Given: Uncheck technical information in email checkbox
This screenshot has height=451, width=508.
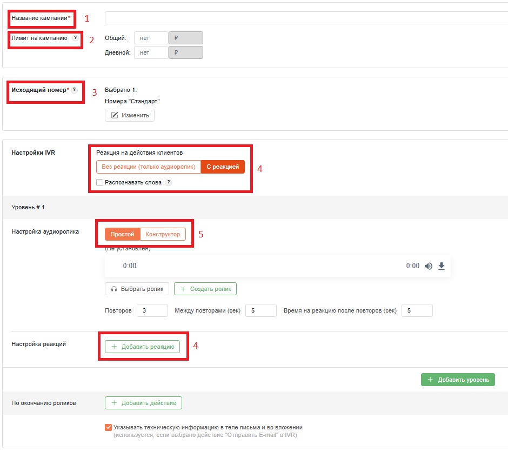Looking at the screenshot, I should (x=109, y=427).
